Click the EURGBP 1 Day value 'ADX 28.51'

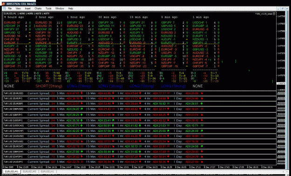[192, 104]
